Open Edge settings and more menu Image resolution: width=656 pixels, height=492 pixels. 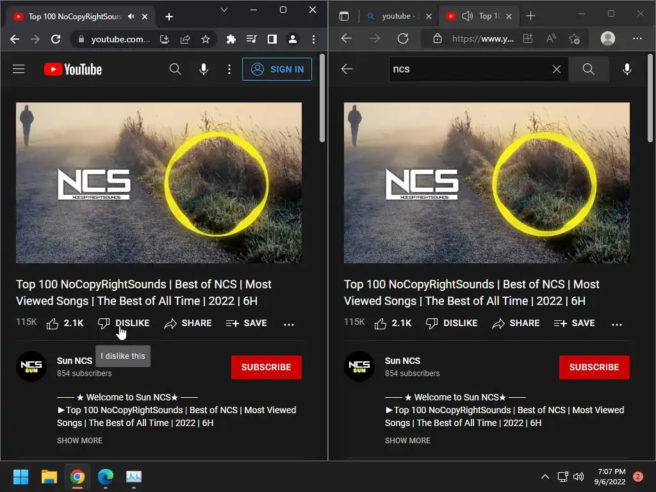(637, 38)
